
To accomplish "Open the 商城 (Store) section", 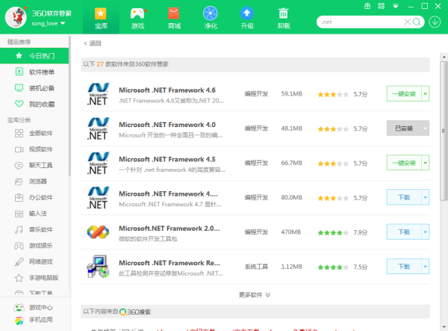I will (x=174, y=17).
